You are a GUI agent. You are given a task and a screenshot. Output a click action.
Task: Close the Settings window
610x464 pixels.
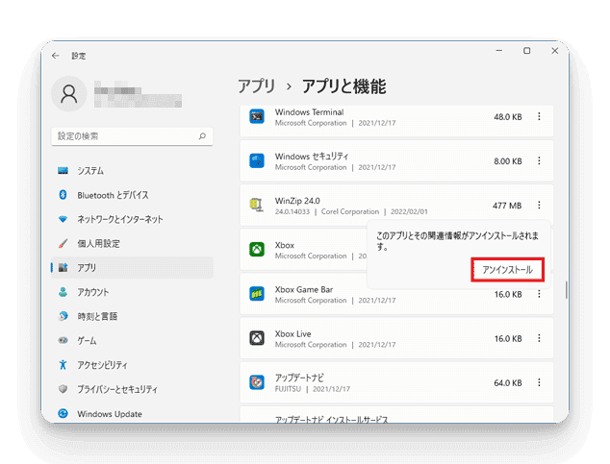(x=555, y=51)
